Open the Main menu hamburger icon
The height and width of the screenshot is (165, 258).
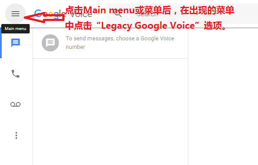pos(15,14)
